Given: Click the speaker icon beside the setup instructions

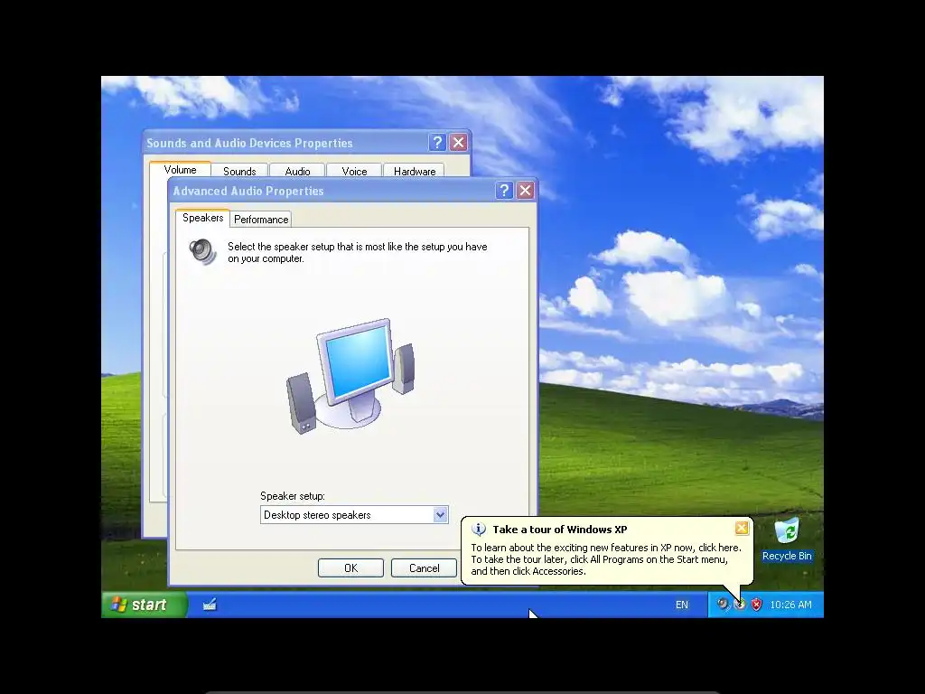Looking at the screenshot, I should [202, 251].
